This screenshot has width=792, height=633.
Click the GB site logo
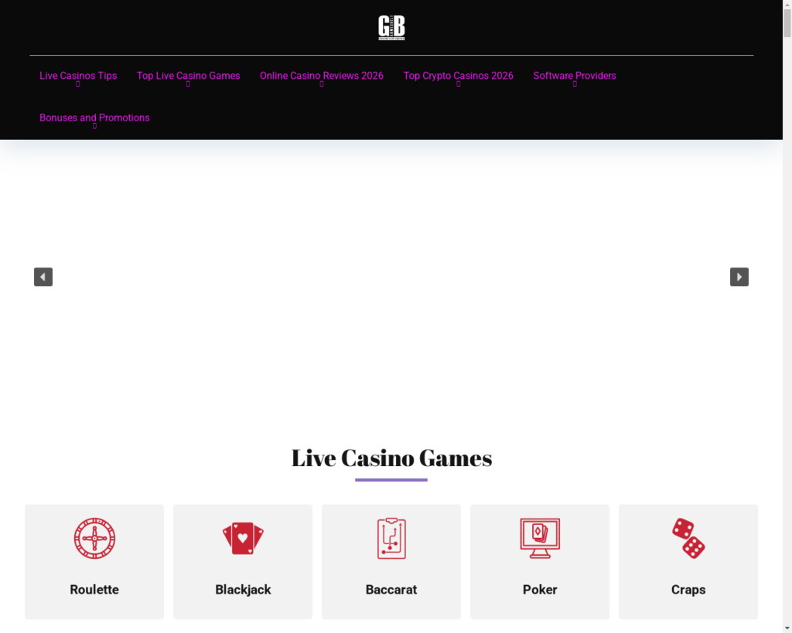[391, 28]
